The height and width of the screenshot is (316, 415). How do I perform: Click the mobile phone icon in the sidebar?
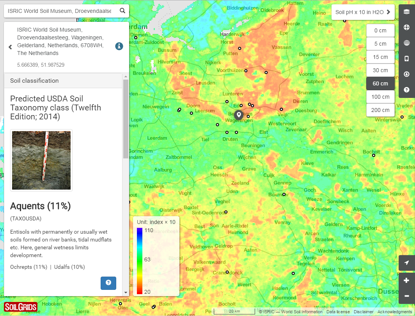click(407, 59)
